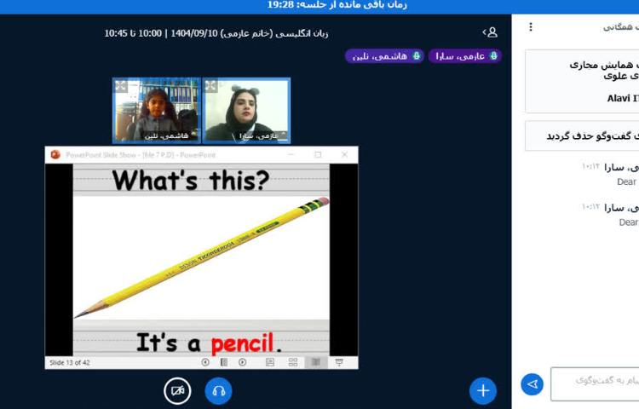The width and height of the screenshot is (639, 409).
Task: Expand the عارمی، سارا webcam to fullscreen
Action: [x=210, y=86]
